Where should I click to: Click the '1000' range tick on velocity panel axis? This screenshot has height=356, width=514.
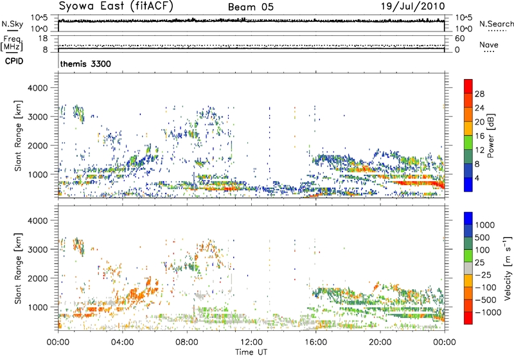tap(37, 307)
